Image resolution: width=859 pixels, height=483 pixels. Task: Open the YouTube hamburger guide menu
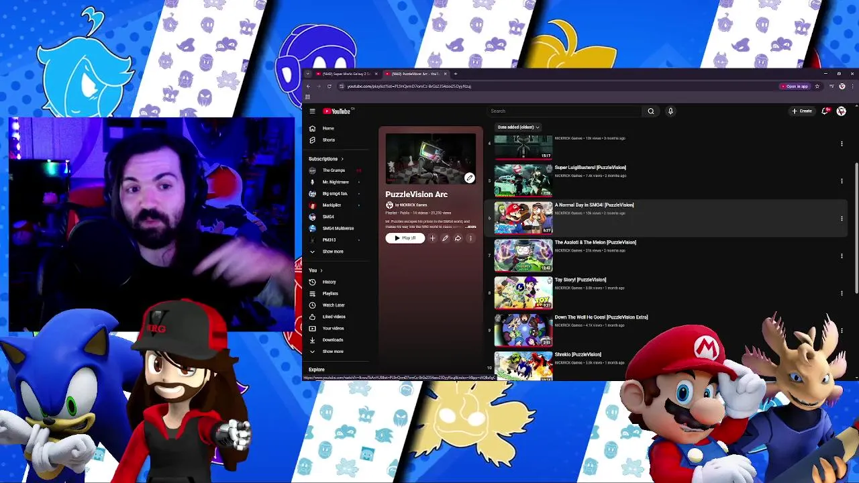click(312, 111)
